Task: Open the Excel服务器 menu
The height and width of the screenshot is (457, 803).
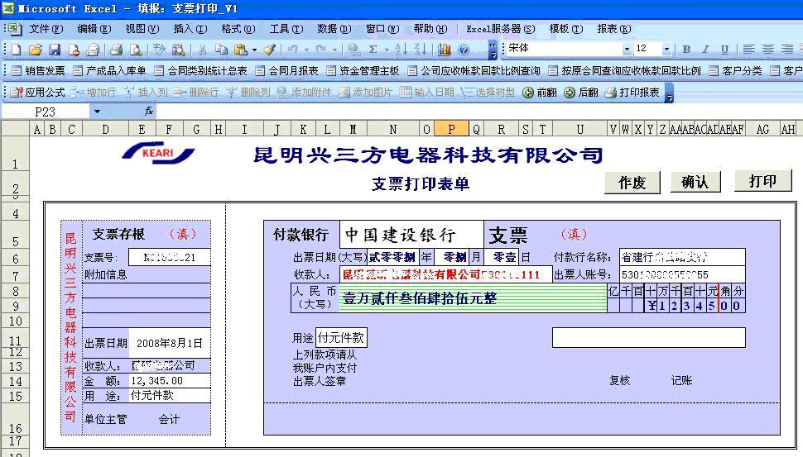Action: [x=500, y=29]
